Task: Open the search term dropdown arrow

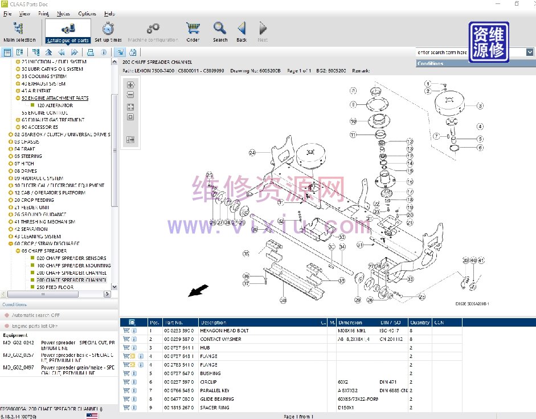Action: 530,52
